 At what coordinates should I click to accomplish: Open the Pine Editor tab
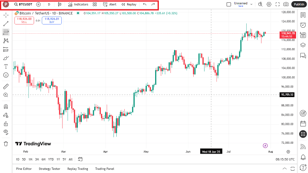pyautogui.click(x=24, y=169)
